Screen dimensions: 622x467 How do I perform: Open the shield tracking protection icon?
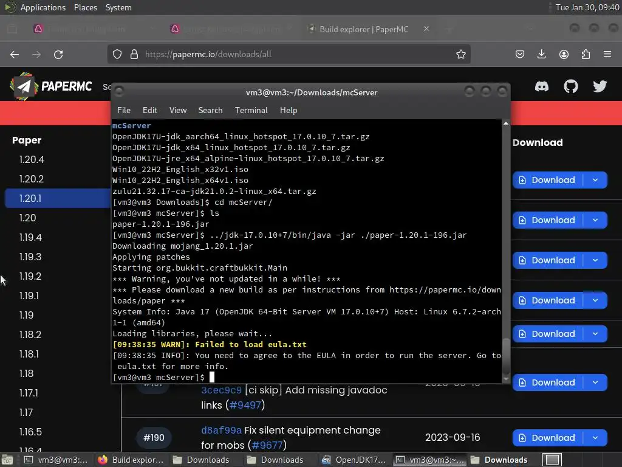click(x=117, y=54)
